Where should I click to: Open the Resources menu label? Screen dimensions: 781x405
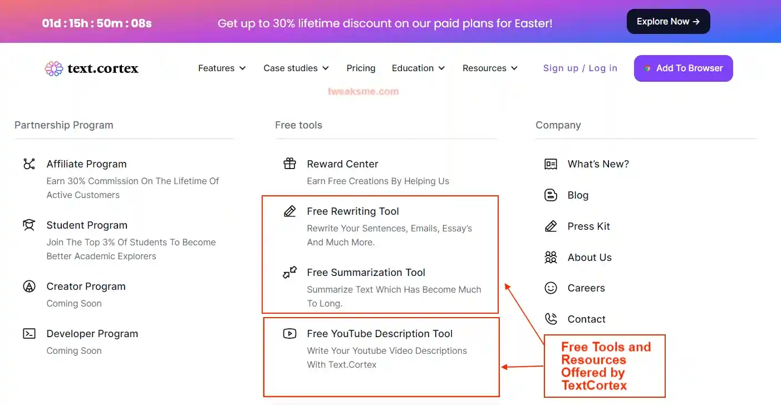coord(484,68)
